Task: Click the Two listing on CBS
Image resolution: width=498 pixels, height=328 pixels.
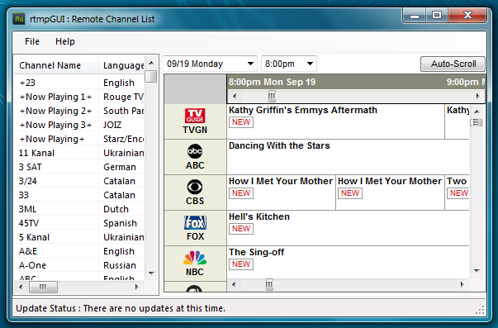Action: pyautogui.click(x=457, y=193)
